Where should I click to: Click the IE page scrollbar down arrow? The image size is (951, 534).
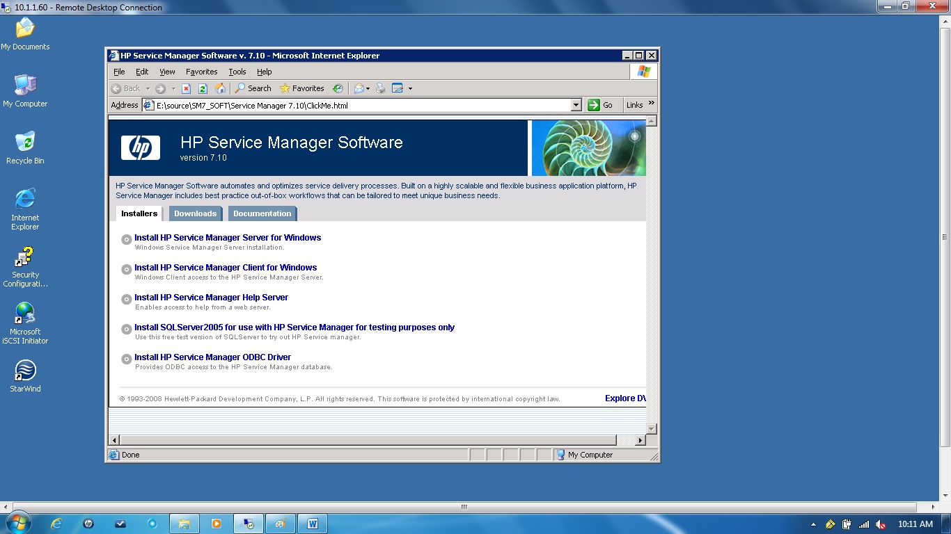(652, 429)
